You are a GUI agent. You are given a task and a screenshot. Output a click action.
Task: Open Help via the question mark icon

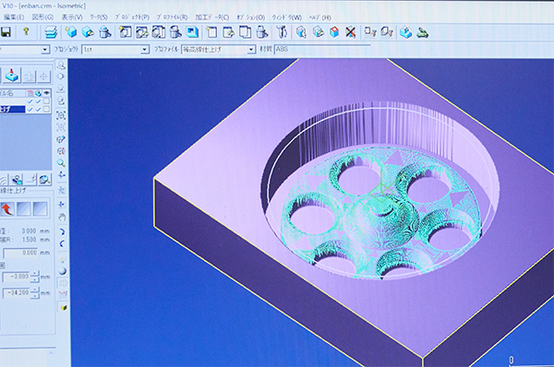coord(26,31)
